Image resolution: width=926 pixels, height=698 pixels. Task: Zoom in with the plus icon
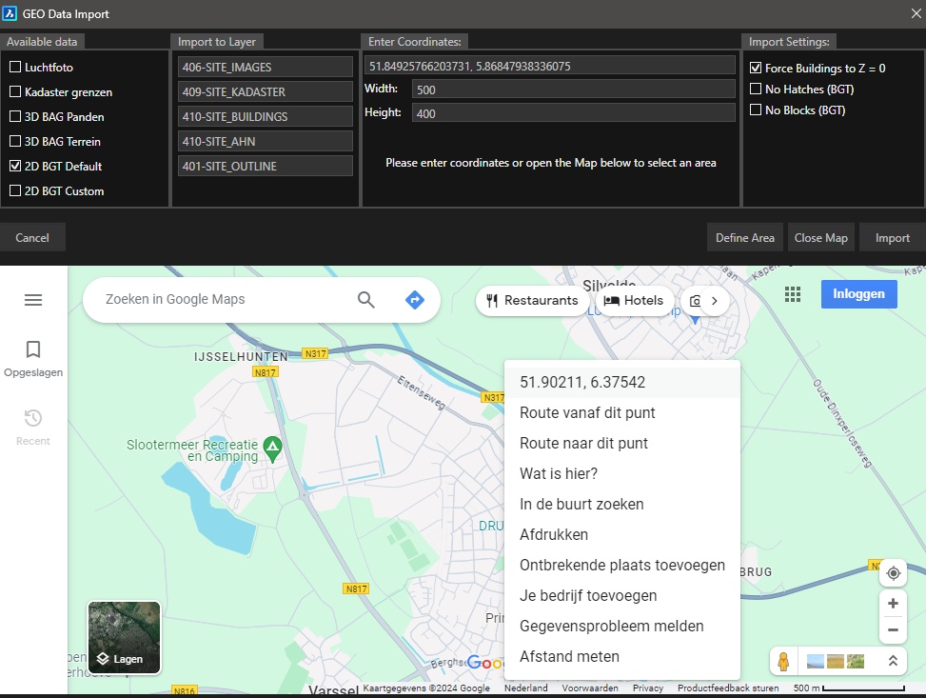tap(893, 603)
